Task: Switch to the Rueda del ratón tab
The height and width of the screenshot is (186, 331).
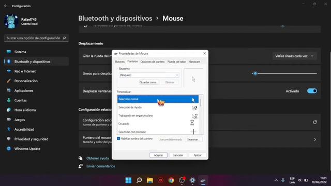Action: (177, 62)
